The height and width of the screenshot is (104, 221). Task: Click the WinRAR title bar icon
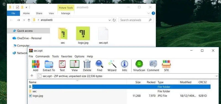tap(31, 51)
